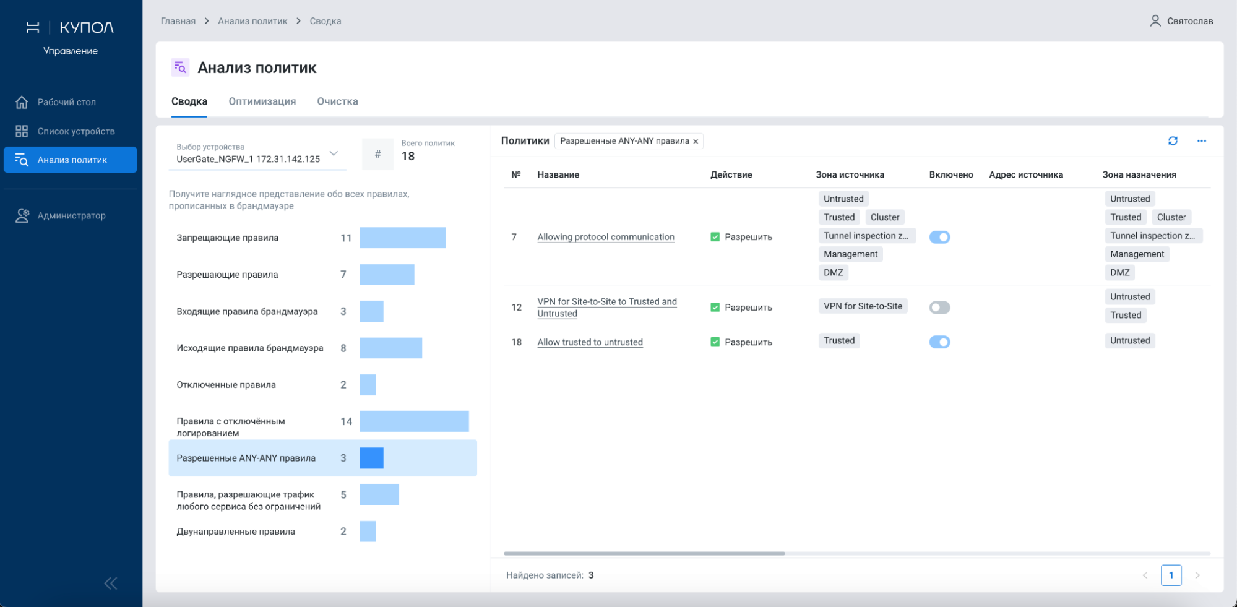Open the Очистка tab
The image size is (1237, 607).
(x=337, y=101)
